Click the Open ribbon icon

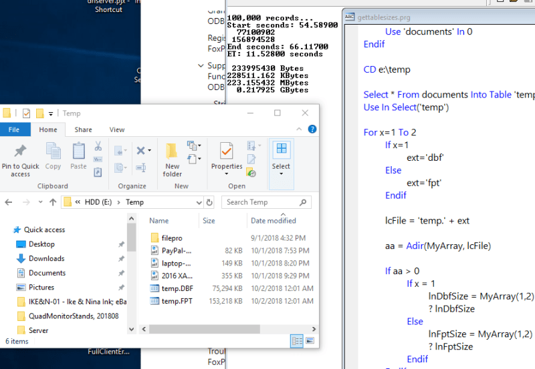point(252,145)
